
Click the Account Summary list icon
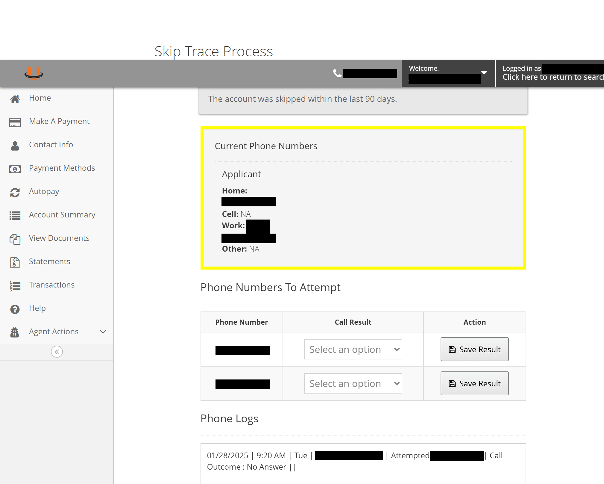point(15,215)
